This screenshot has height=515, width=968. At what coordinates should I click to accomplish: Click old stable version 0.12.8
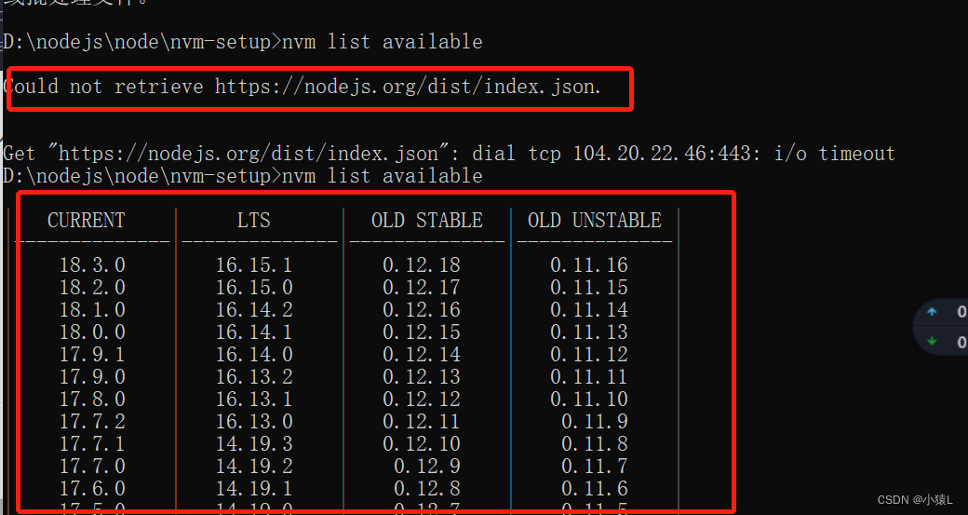point(427,488)
